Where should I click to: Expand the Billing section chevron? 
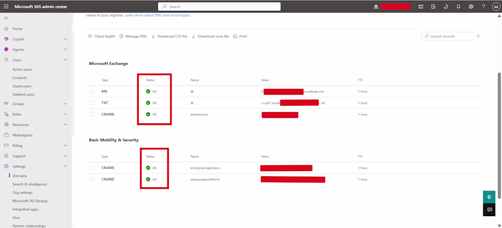(x=65, y=146)
